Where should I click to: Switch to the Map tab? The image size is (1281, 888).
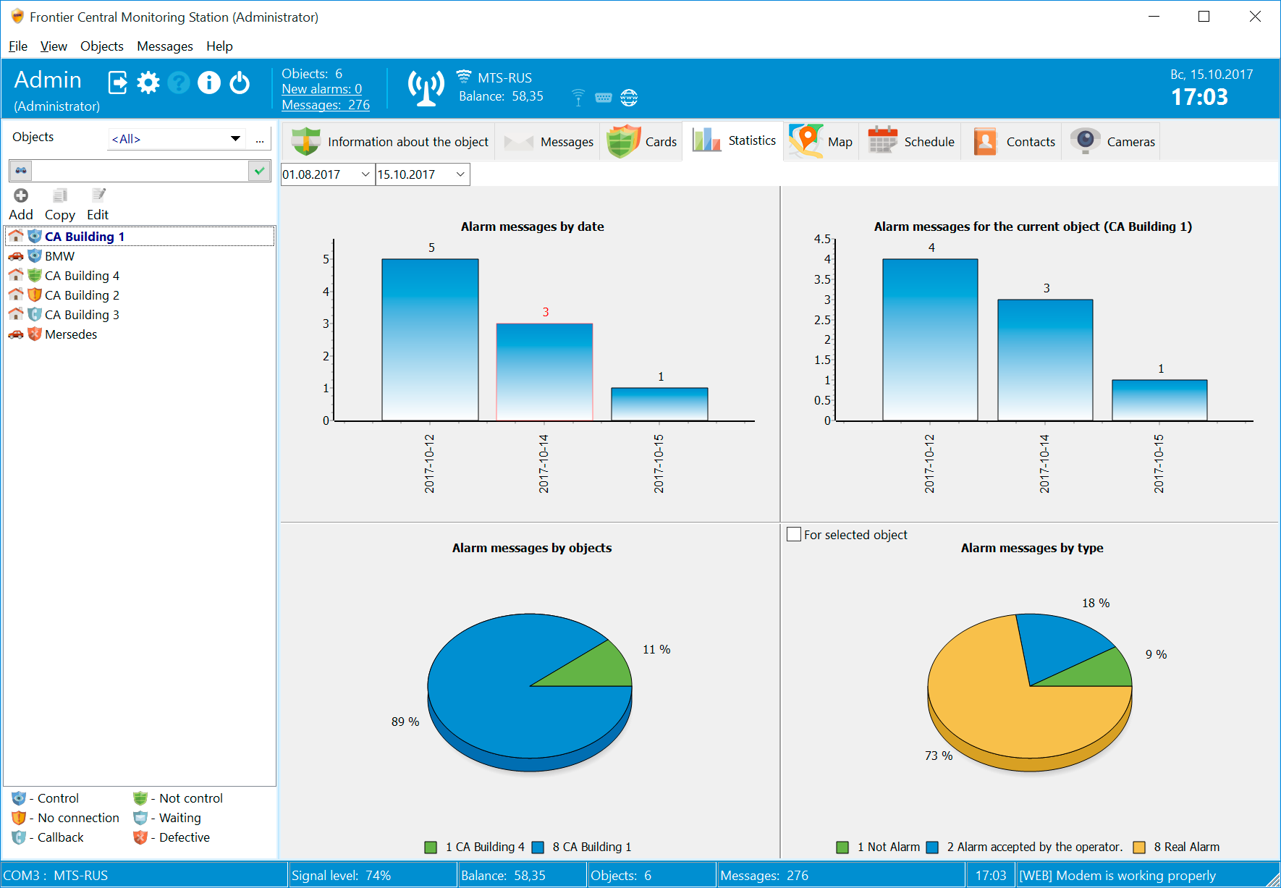pos(821,141)
